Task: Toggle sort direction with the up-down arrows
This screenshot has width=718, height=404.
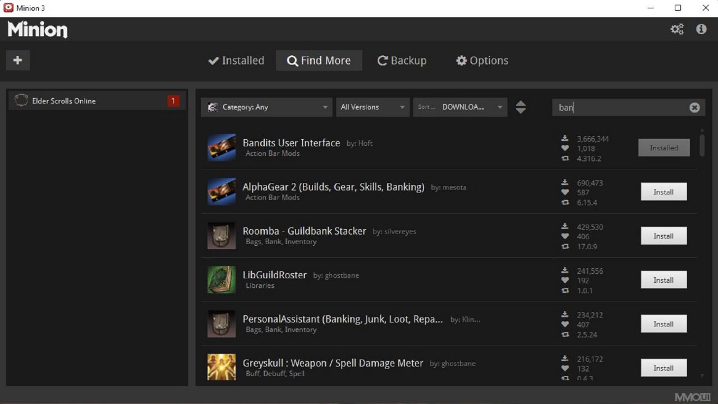Action: [x=521, y=107]
